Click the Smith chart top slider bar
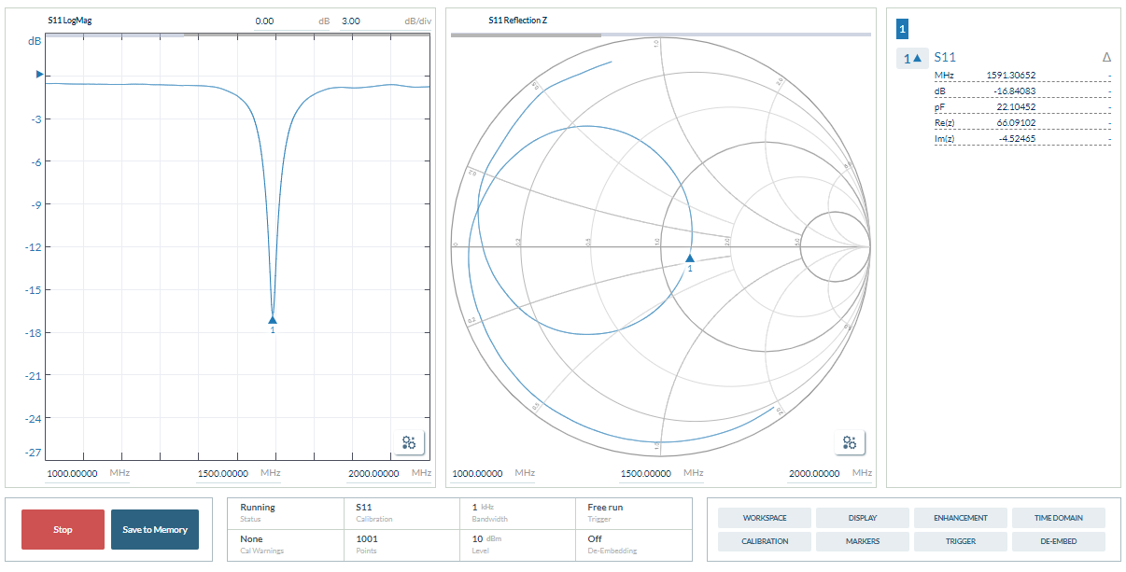 pyautogui.click(x=661, y=35)
